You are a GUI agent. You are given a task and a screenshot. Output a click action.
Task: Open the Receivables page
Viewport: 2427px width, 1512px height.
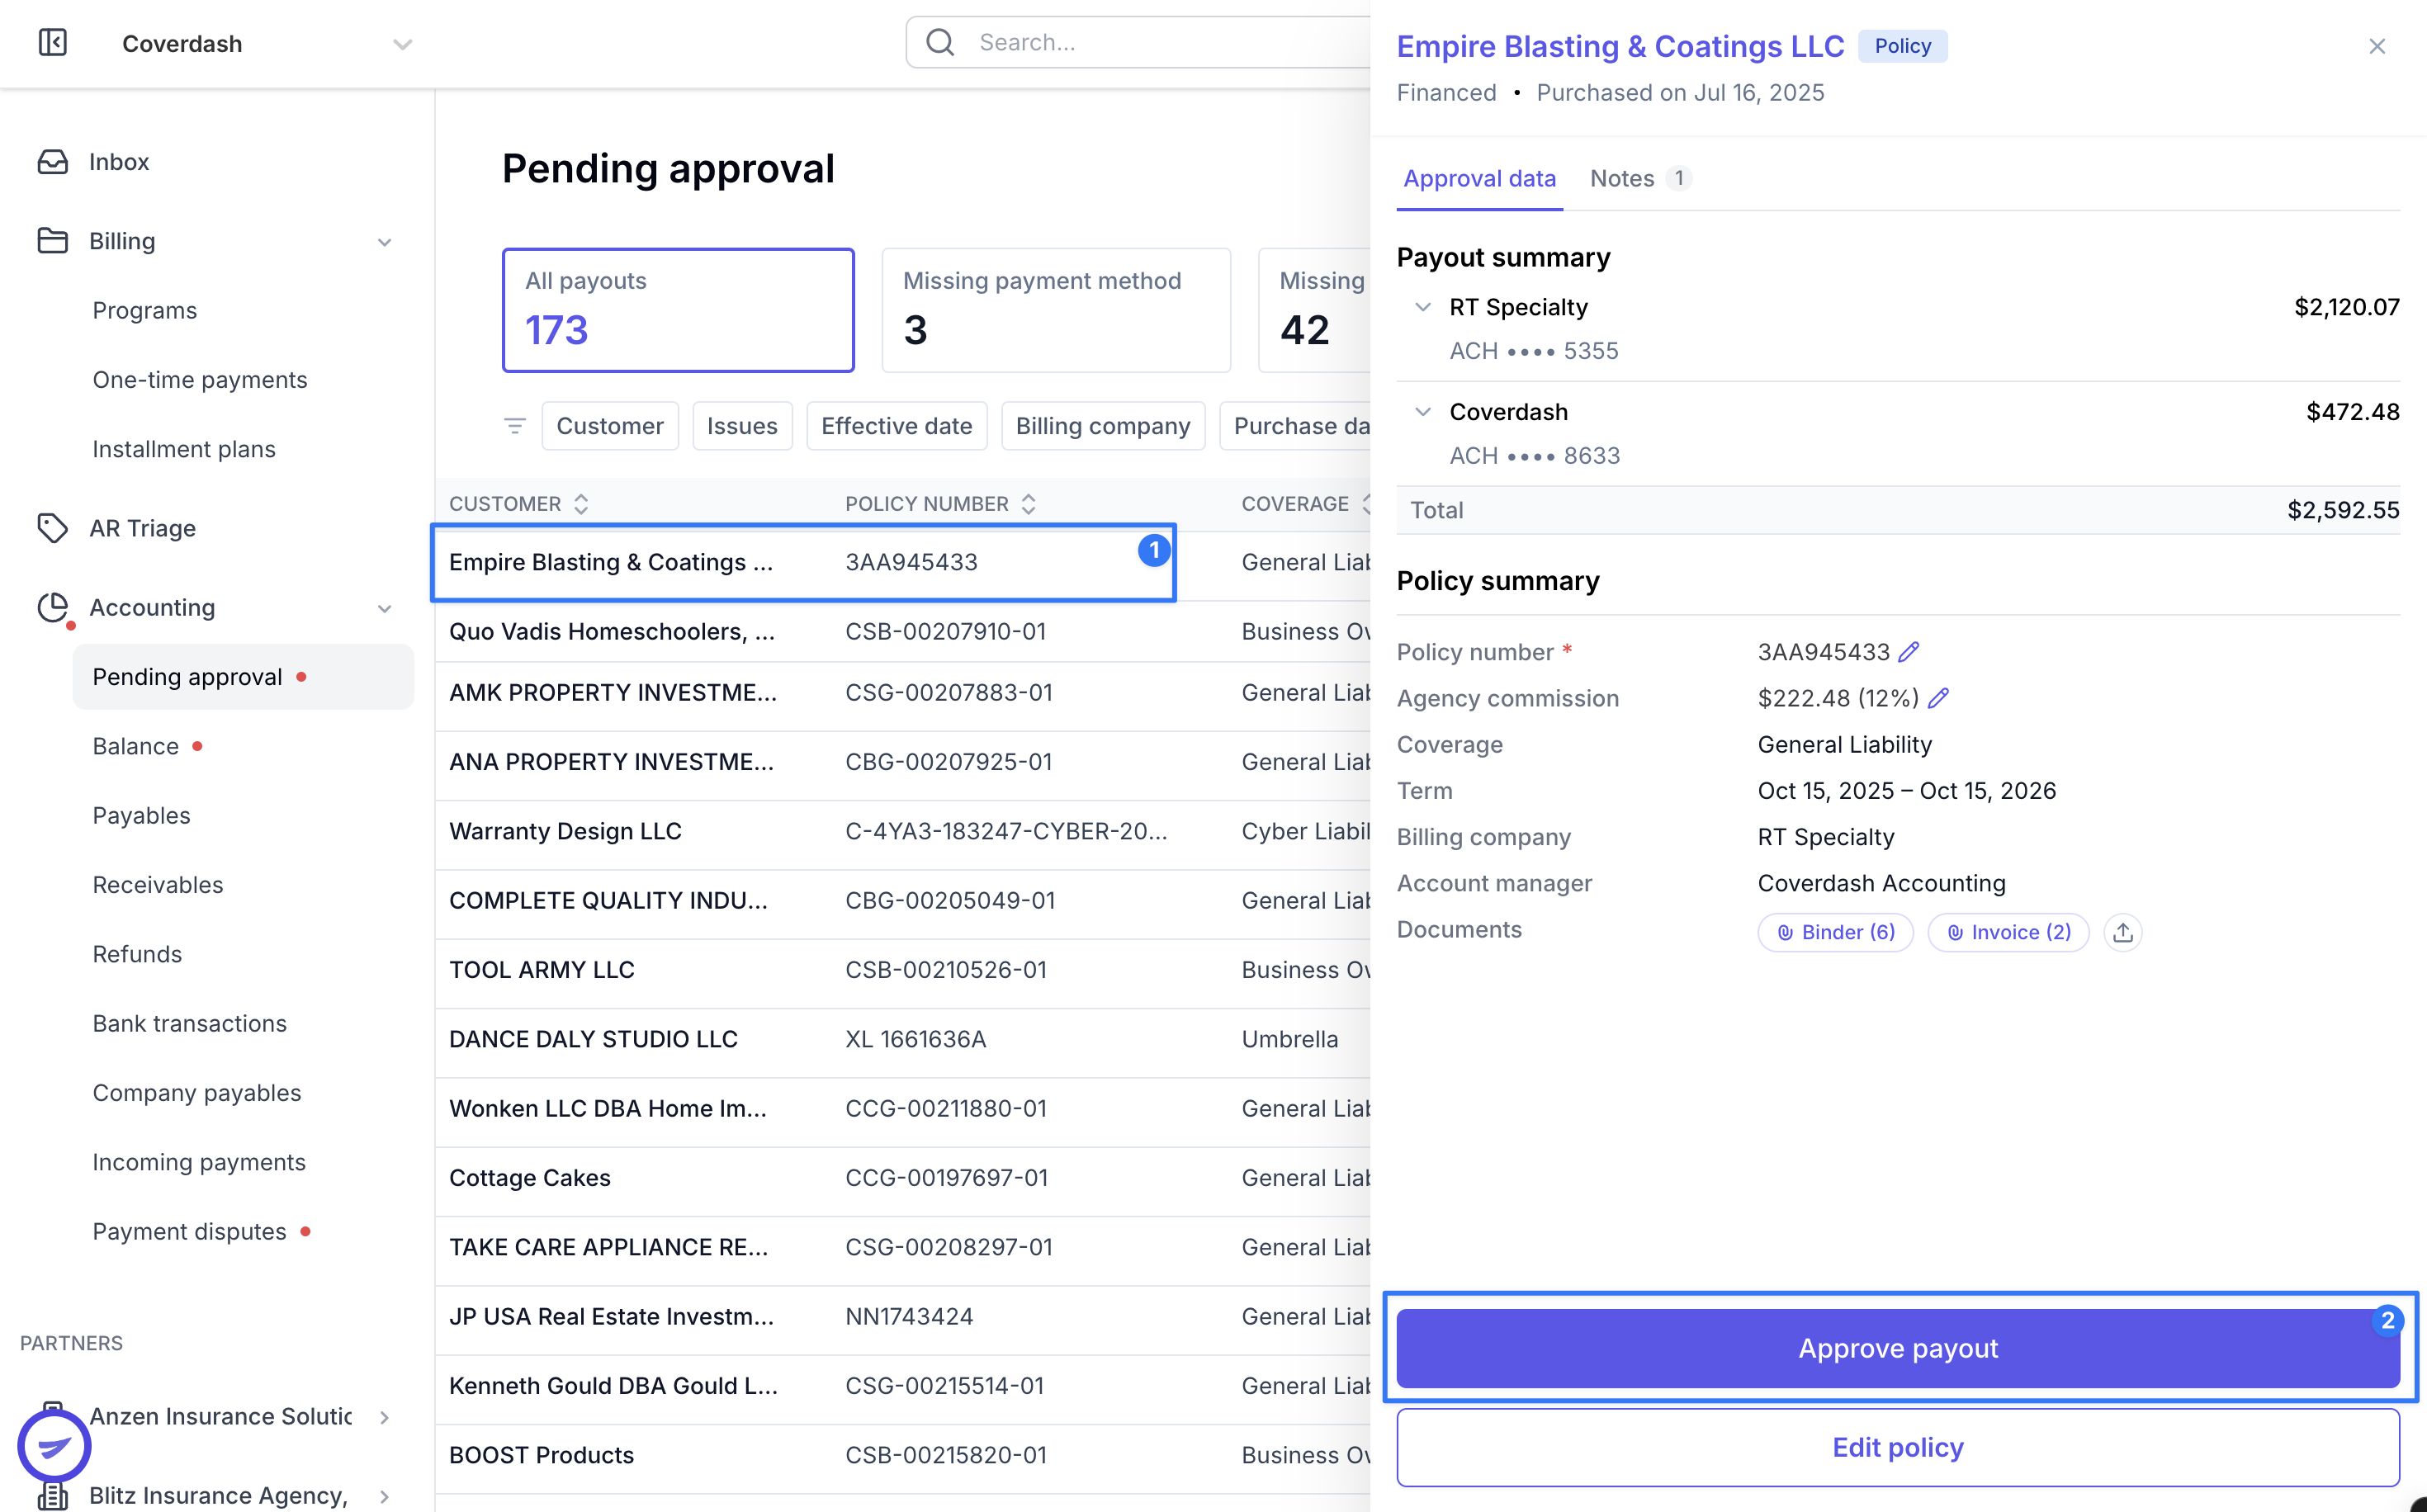[158, 885]
